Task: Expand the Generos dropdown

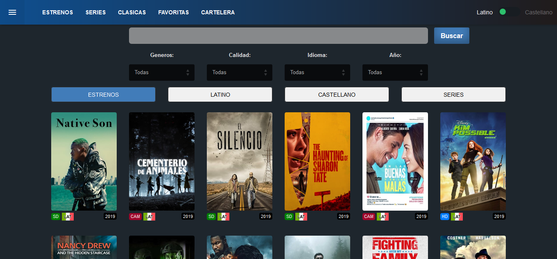Action: (162, 73)
